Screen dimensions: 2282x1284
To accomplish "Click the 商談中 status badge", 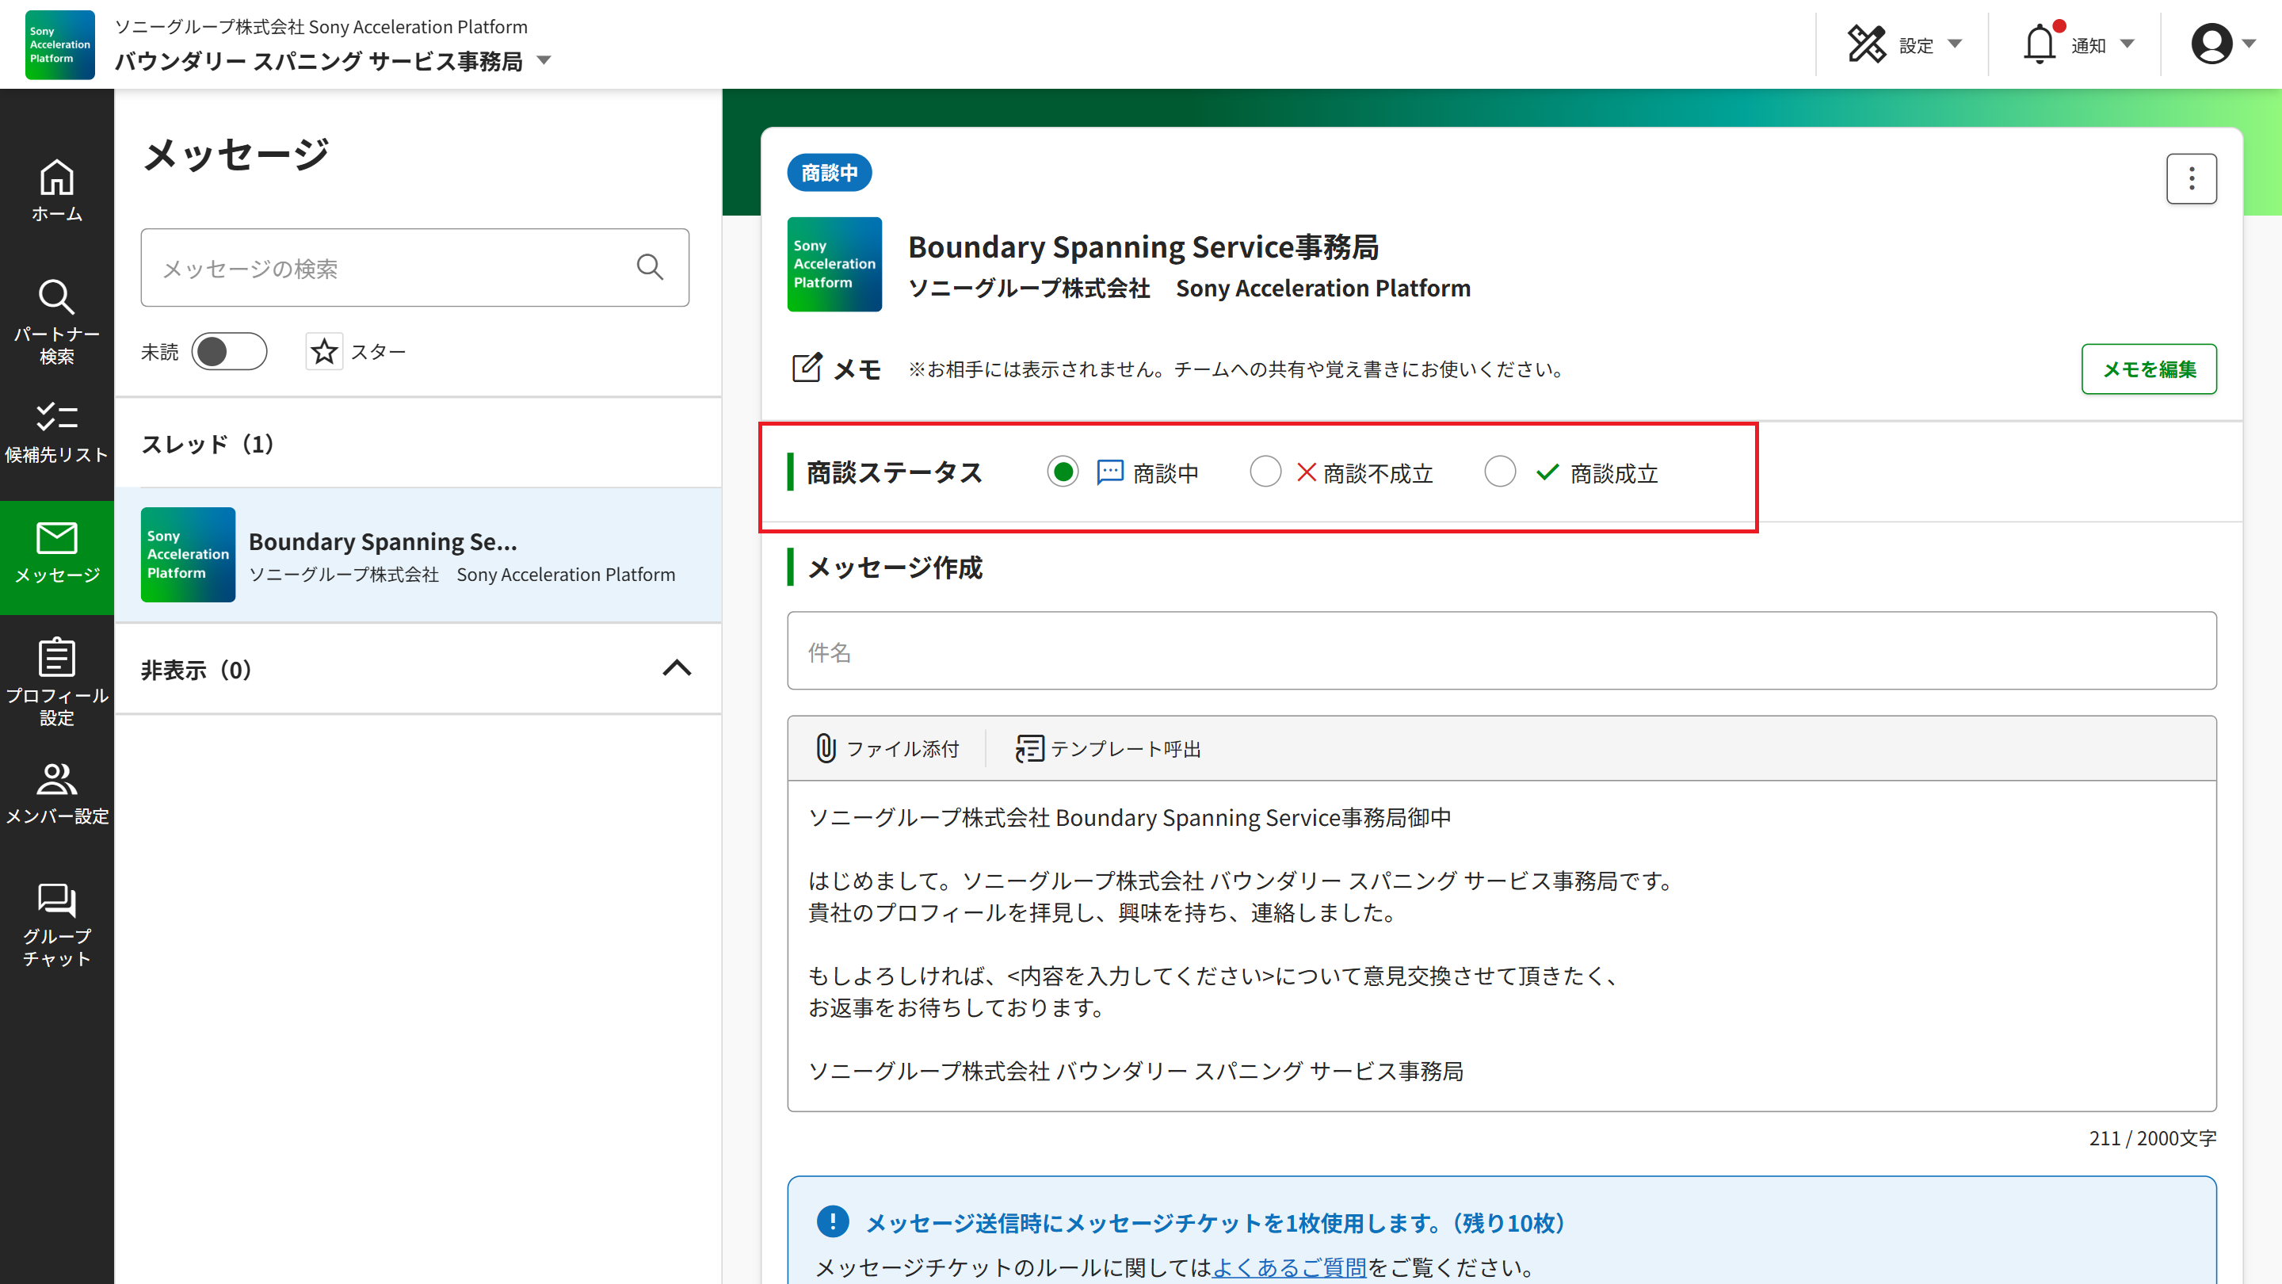I will tap(828, 173).
